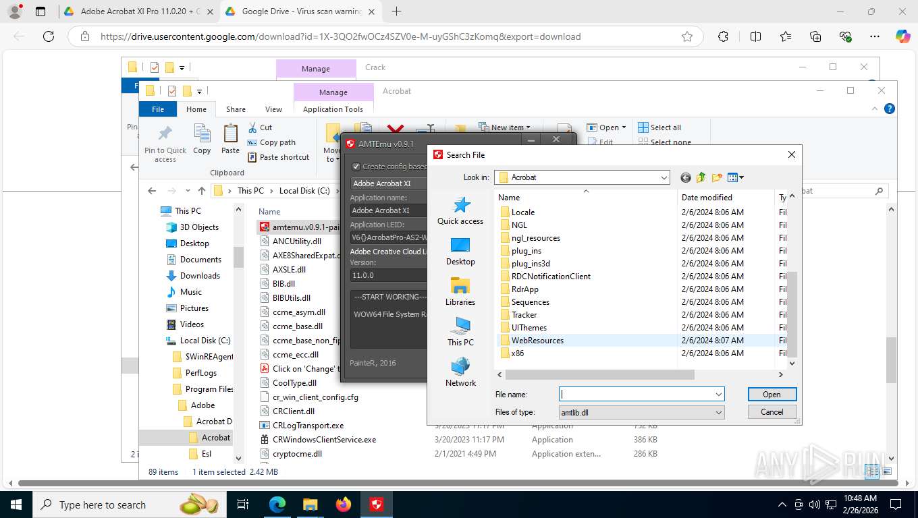Open the Look in folder dropdown
Image resolution: width=918 pixels, height=518 pixels.
(664, 177)
